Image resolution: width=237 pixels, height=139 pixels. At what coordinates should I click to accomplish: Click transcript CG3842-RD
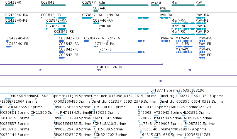(54, 18)
